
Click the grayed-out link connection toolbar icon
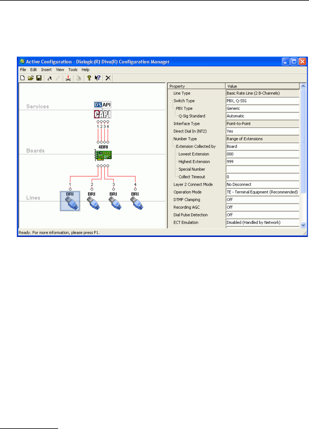pyautogui.click(x=58, y=78)
